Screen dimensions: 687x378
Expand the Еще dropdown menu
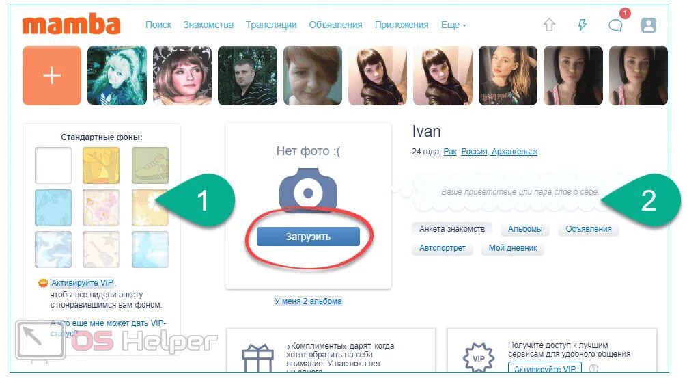[x=453, y=25]
